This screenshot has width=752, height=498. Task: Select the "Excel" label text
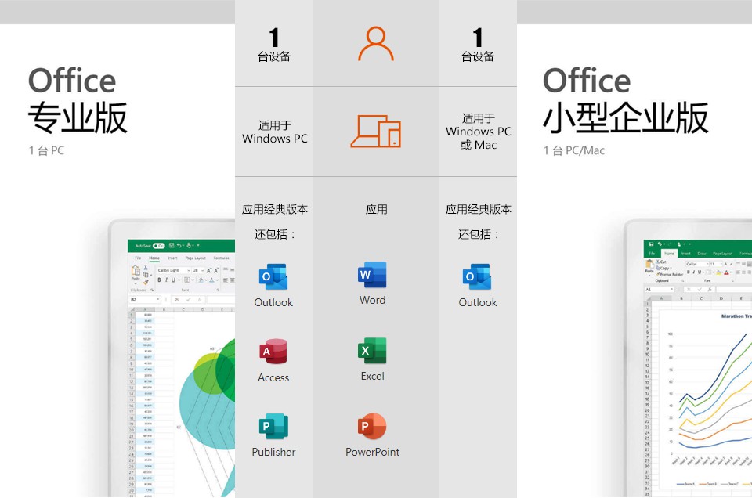tap(373, 377)
